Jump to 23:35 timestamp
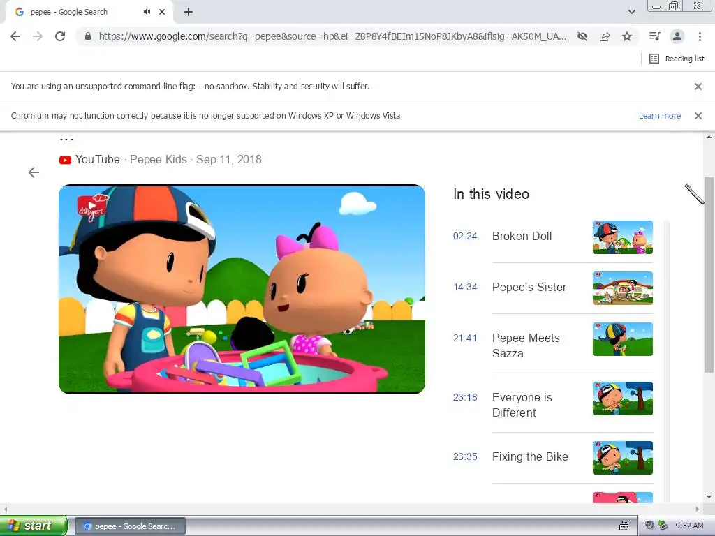 point(464,456)
